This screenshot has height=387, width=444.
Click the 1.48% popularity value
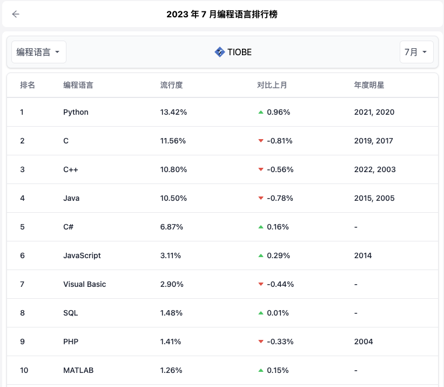coord(171,313)
